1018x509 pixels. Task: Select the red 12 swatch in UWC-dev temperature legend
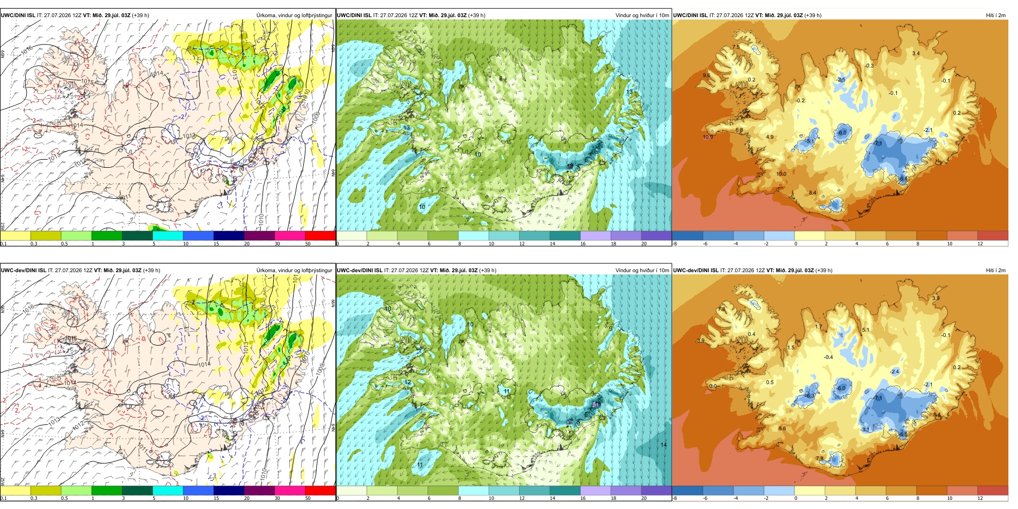993,490
